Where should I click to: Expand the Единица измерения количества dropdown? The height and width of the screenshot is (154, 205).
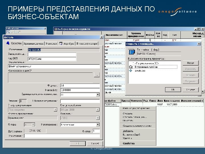[98, 95]
